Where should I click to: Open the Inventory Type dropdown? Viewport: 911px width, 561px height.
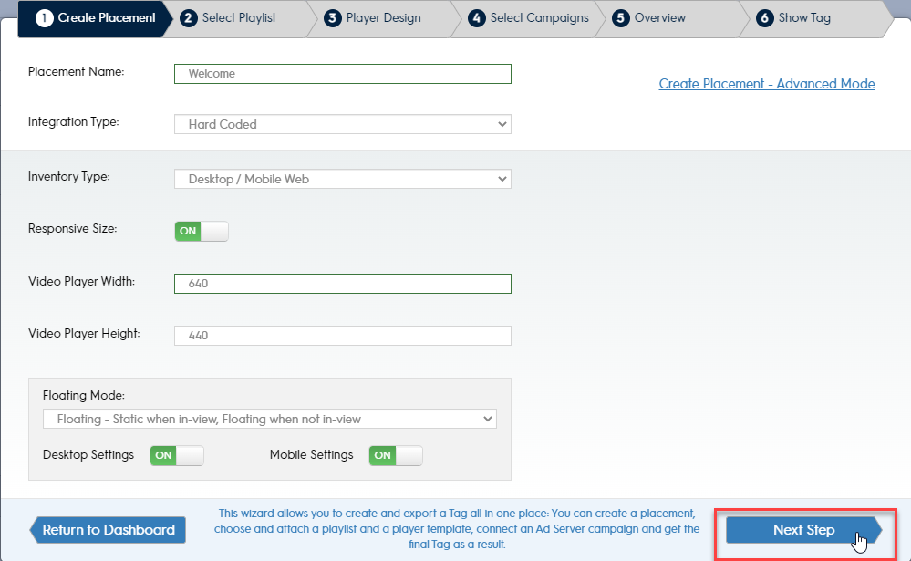pos(343,179)
